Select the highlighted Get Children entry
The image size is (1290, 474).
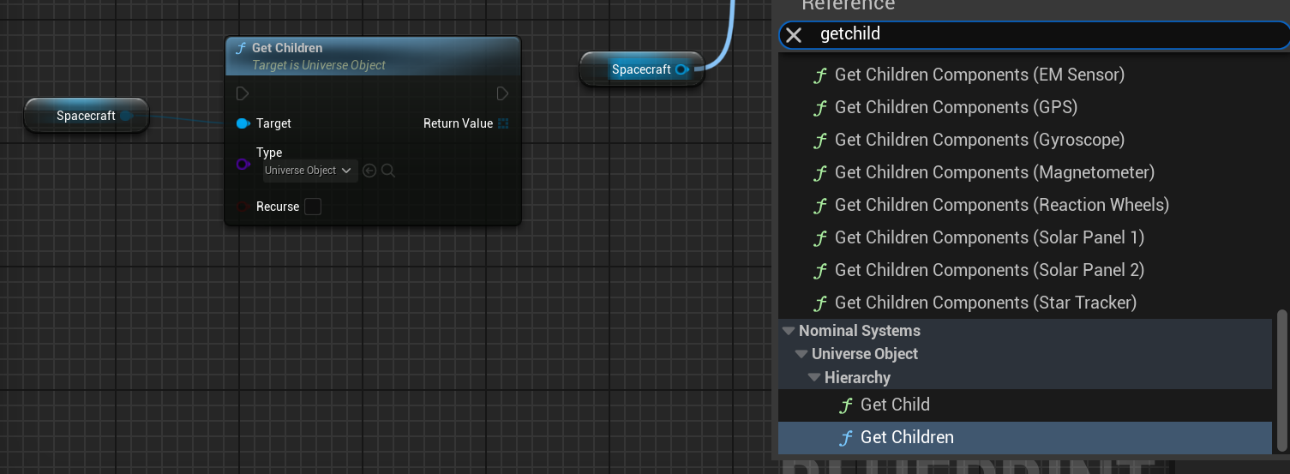pyautogui.click(x=907, y=437)
